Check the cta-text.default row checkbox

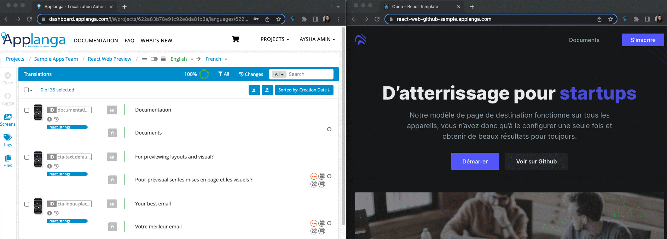[x=27, y=157]
